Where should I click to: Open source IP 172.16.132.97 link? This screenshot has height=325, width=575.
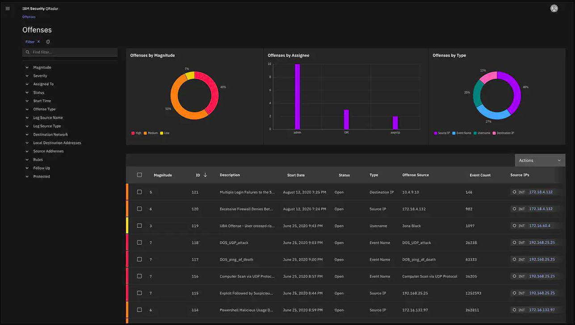(x=542, y=310)
